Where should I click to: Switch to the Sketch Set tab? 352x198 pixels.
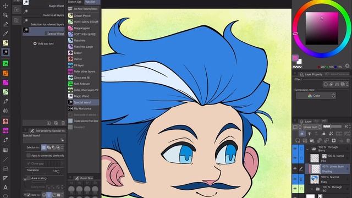(75, 2)
